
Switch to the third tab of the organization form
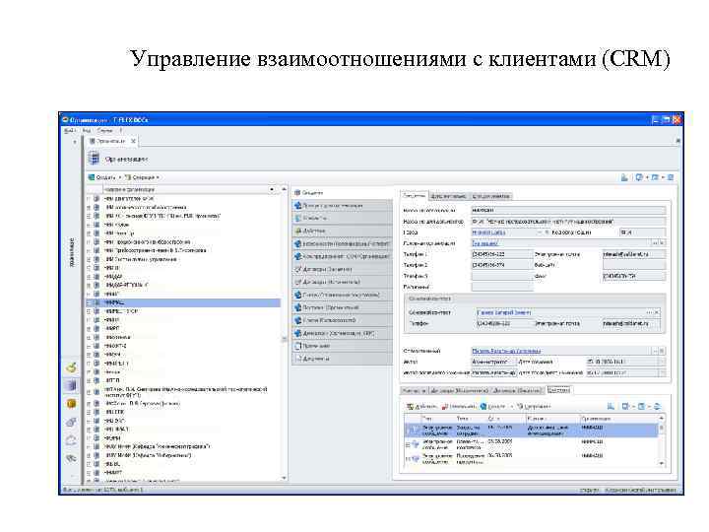[490, 196]
